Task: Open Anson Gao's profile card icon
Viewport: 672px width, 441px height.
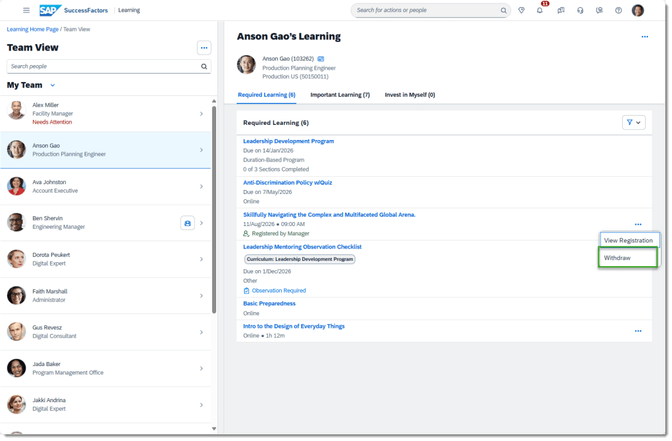Action: click(321, 58)
